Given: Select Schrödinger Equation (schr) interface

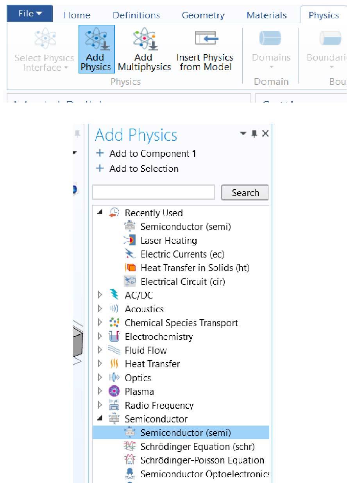Looking at the screenshot, I should point(197,446).
